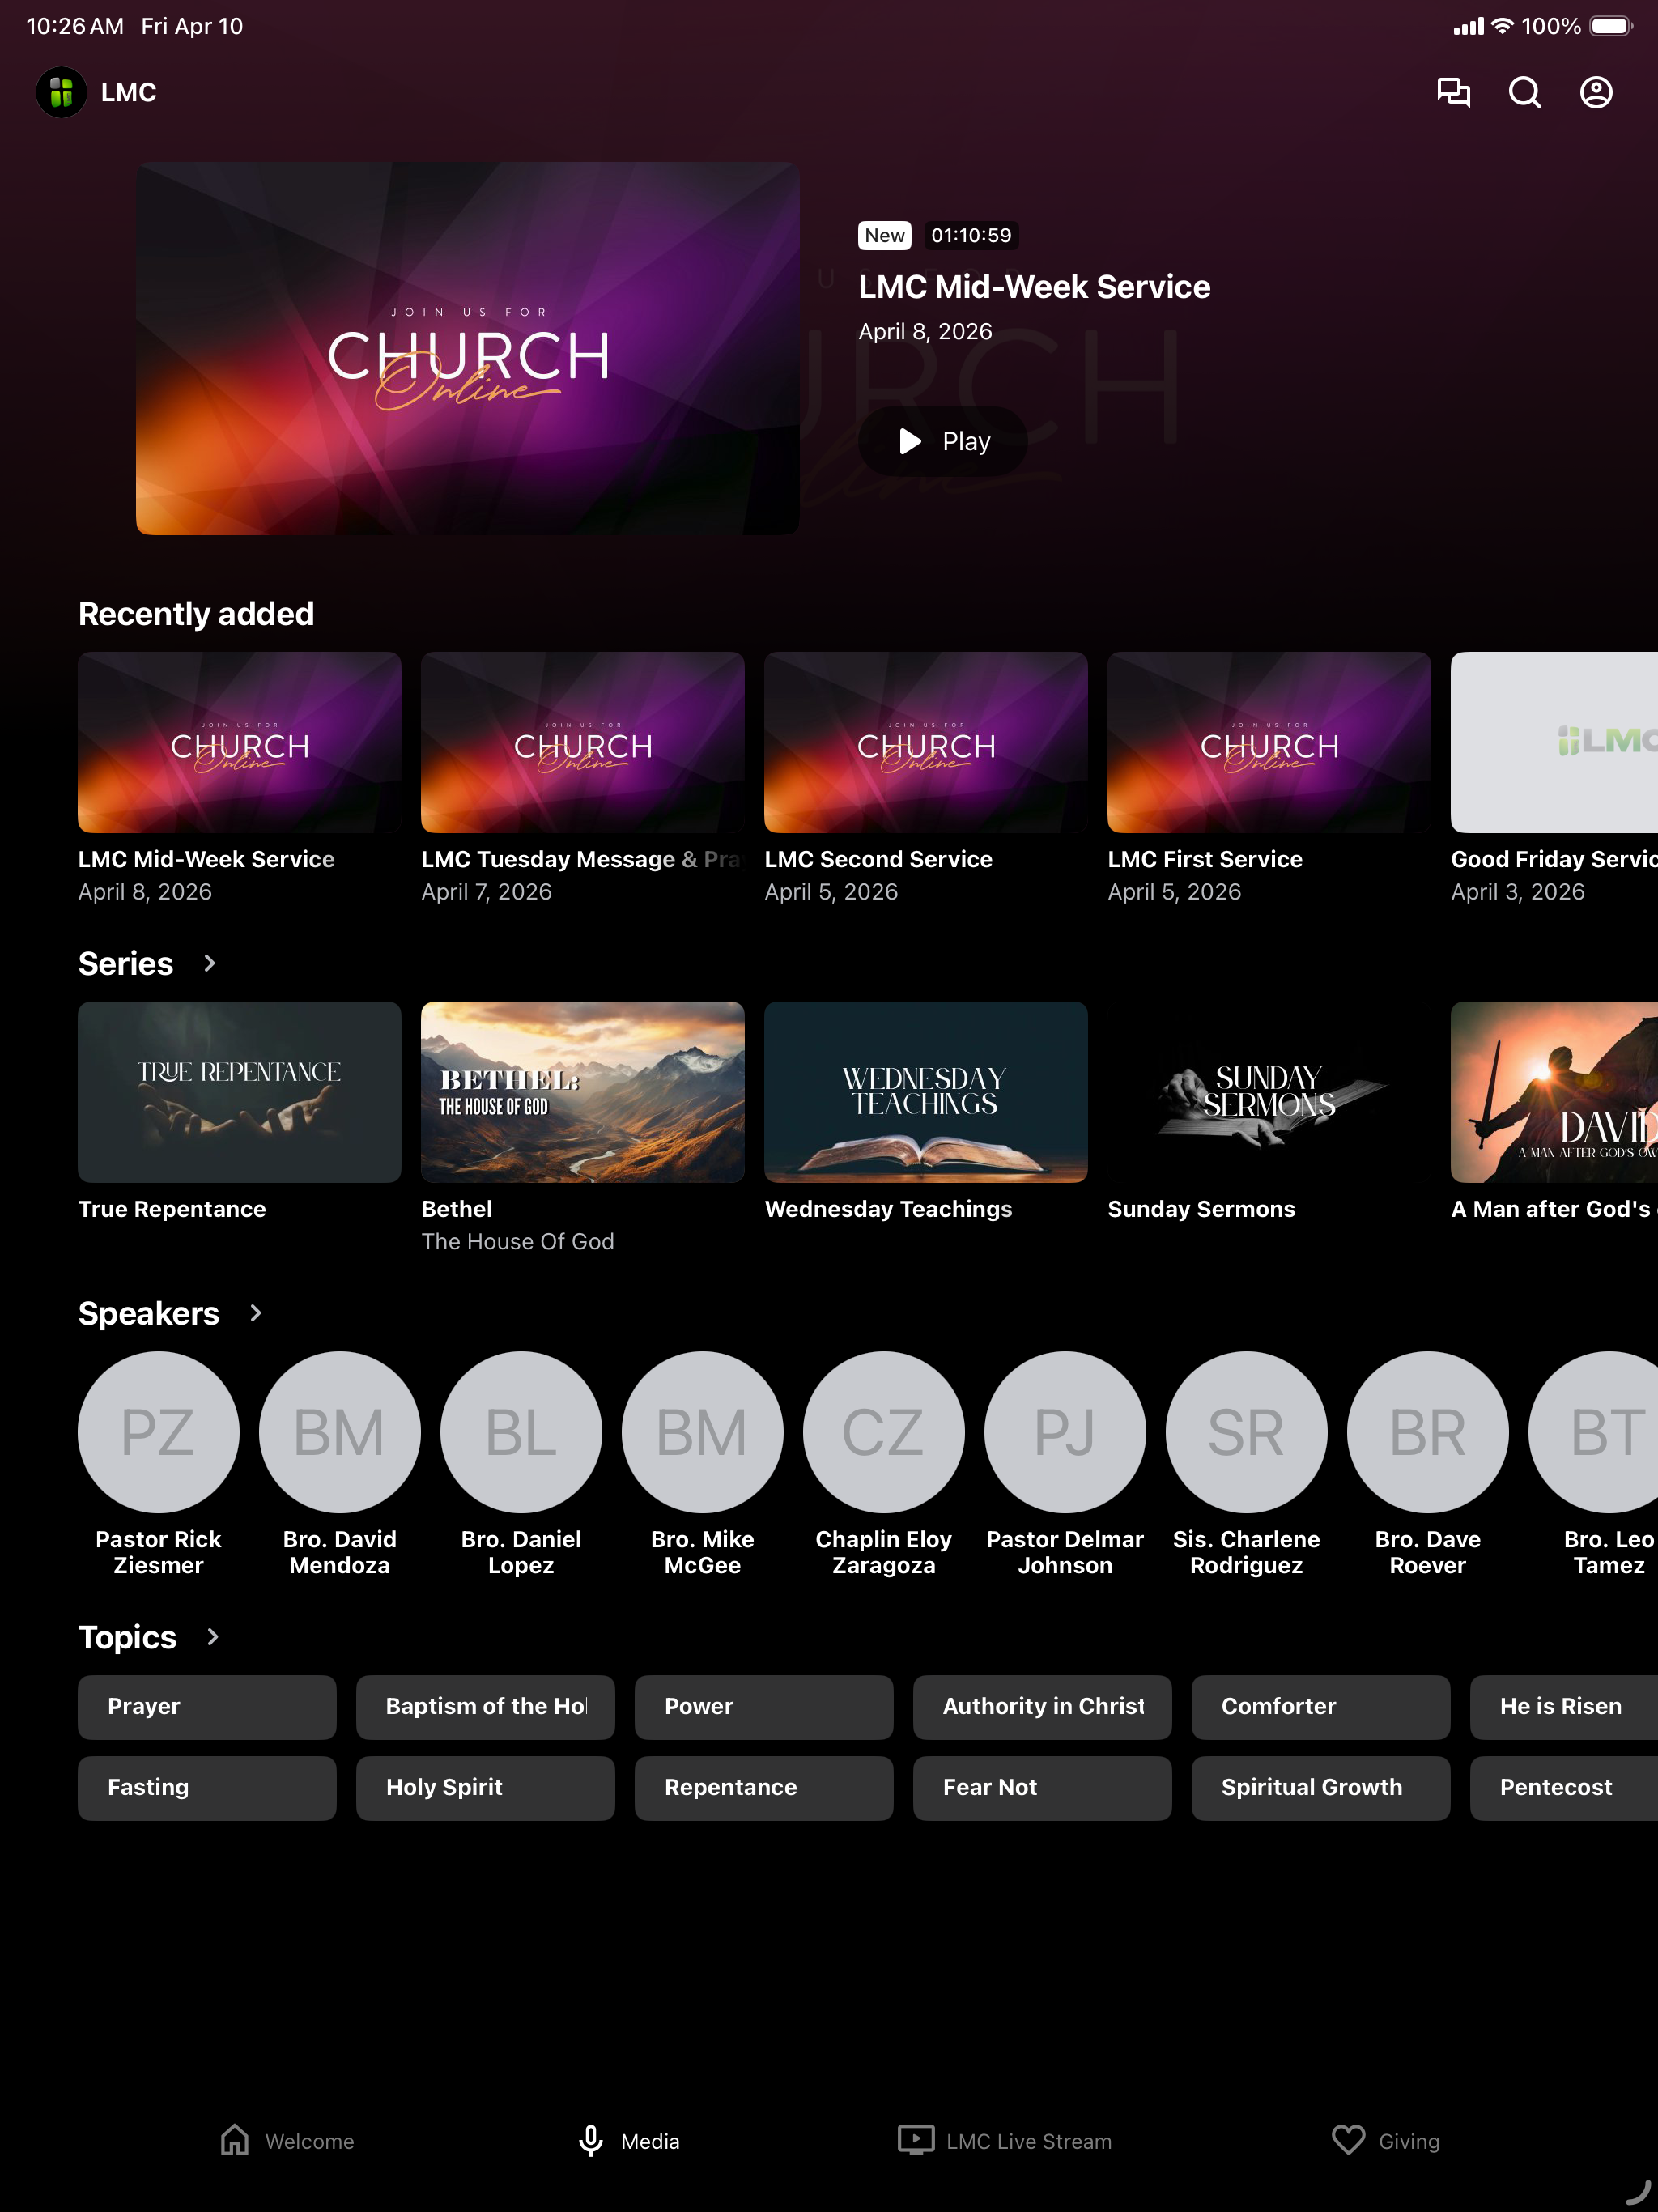Open the chat messages icon
This screenshot has height=2212, width=1658.
pyautogui.click(x=1453, y=92)
